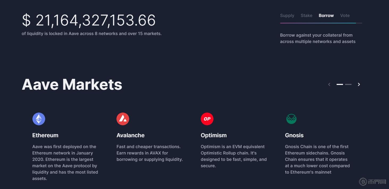The height and width of the screenshot is (189, 389).
Task: Open the Ethereum market heading
Action: (45, 135)
